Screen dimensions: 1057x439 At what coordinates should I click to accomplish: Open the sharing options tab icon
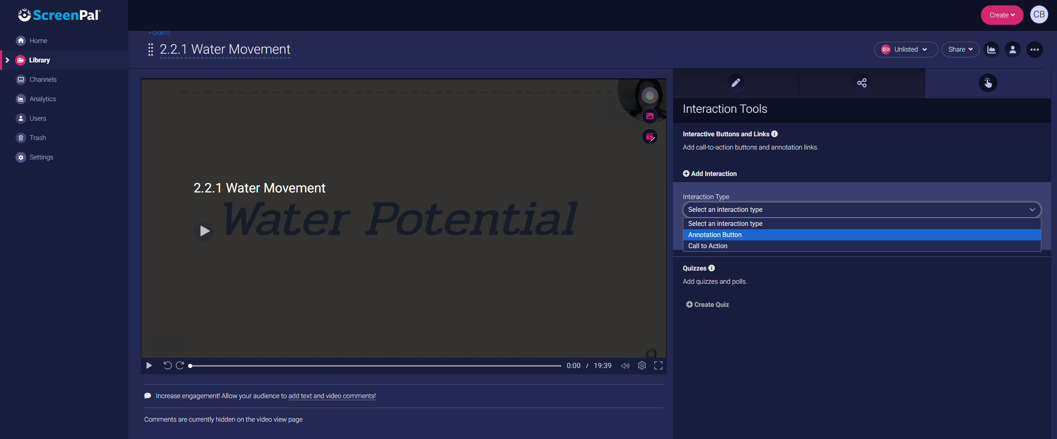tap(862, 83)
